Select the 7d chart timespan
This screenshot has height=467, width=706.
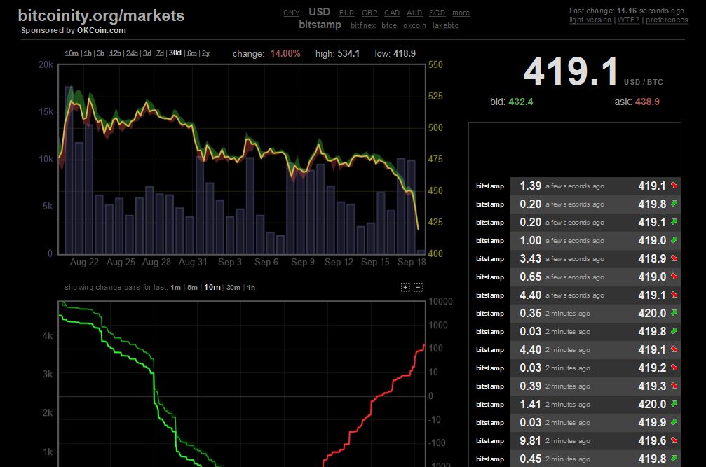[x=160, y=53]
